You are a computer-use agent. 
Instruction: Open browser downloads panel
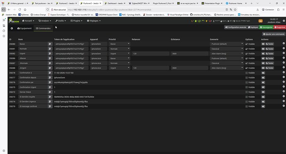coord(257,10)
